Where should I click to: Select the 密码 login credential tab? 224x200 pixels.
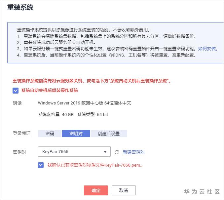click(50, 134)
